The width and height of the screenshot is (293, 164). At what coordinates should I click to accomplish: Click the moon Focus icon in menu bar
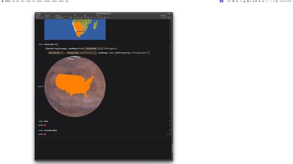click(x=263, y=1)
